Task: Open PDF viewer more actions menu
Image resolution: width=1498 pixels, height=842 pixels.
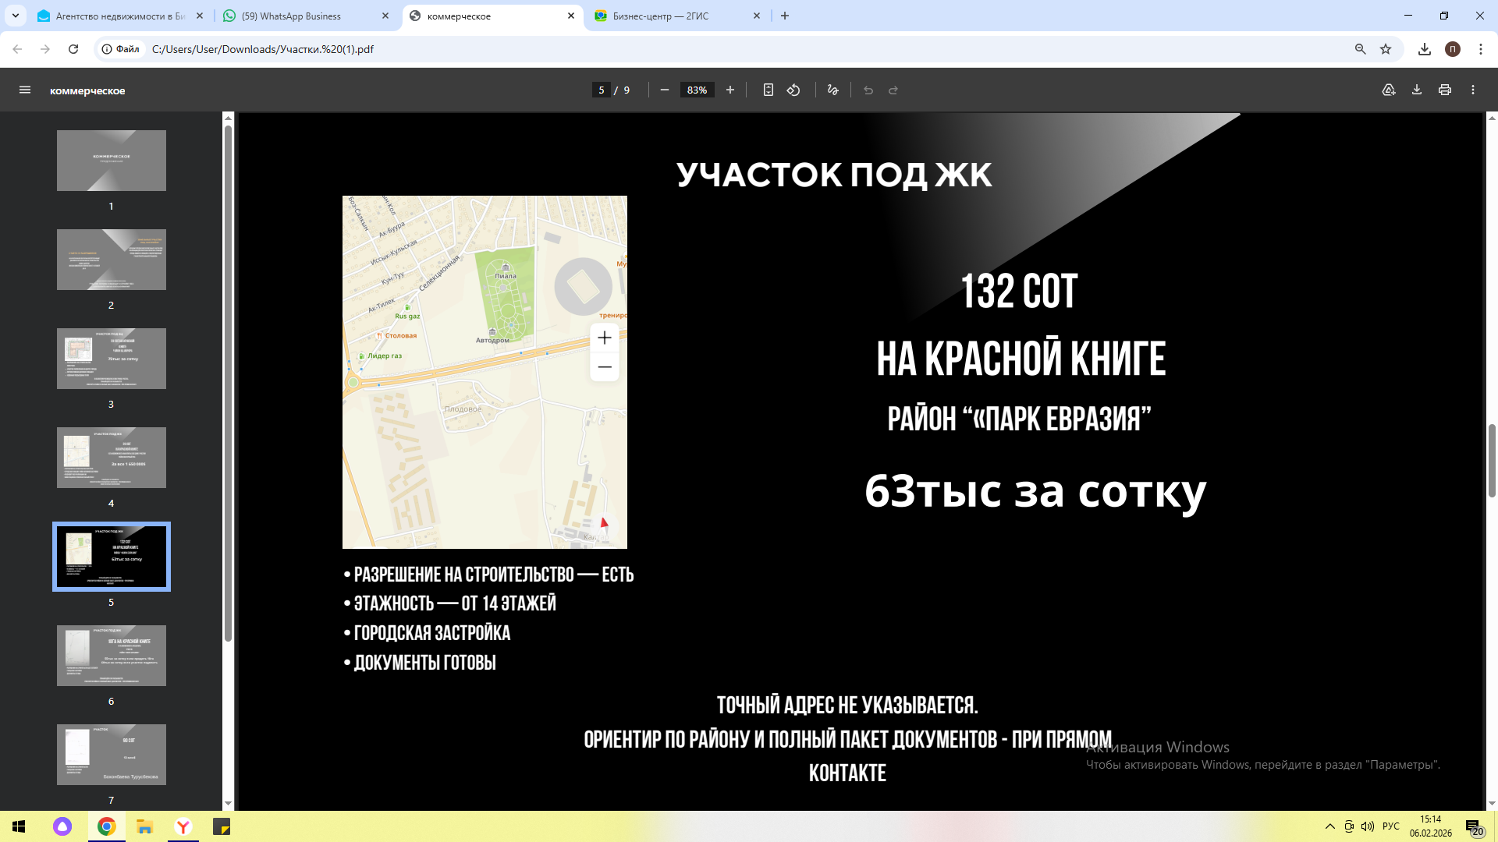Action: point(1473,90)
